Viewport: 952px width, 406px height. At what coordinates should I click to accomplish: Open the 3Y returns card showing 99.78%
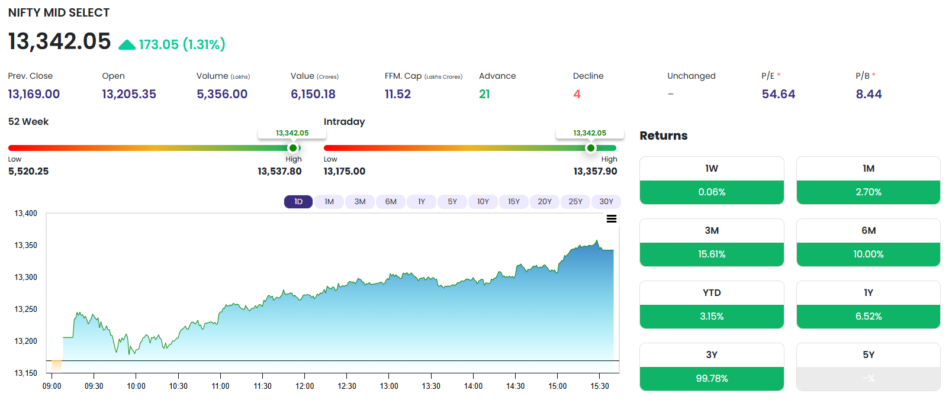tap(712, 367)
